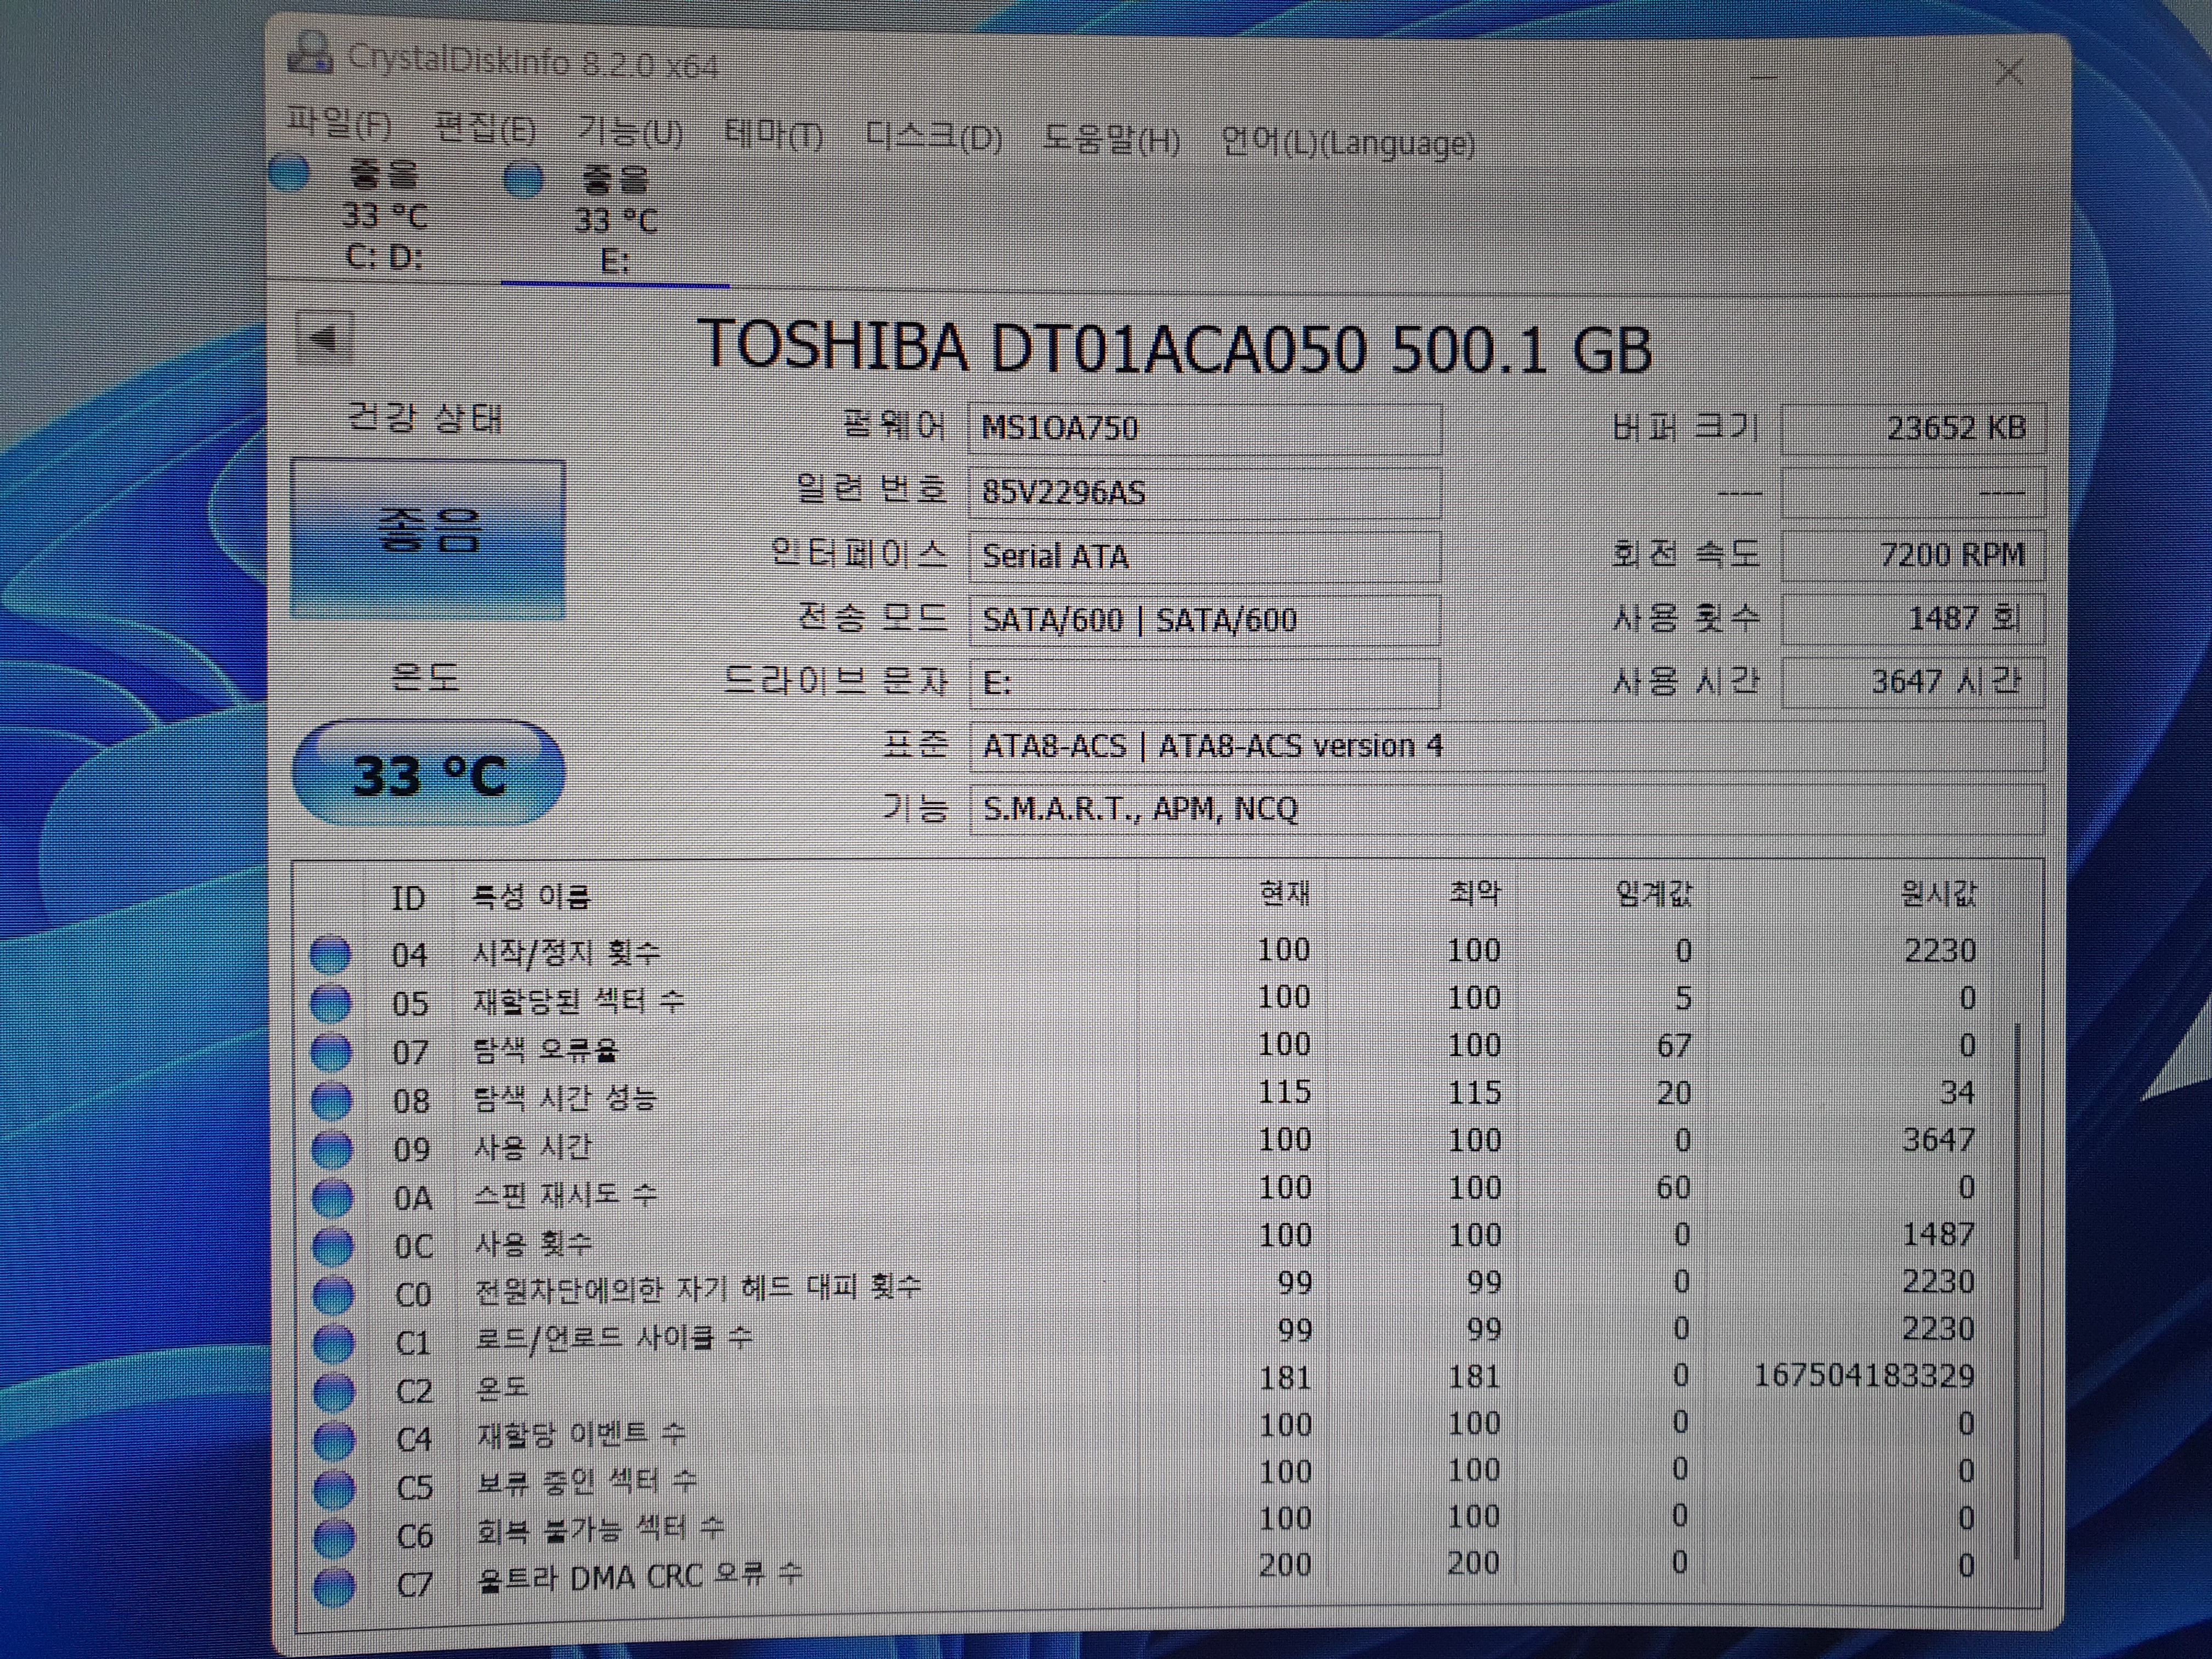This screenshot has width=2212, height=1659.
Task: Click the 원시값 column header
Action: pos(1938,893)
